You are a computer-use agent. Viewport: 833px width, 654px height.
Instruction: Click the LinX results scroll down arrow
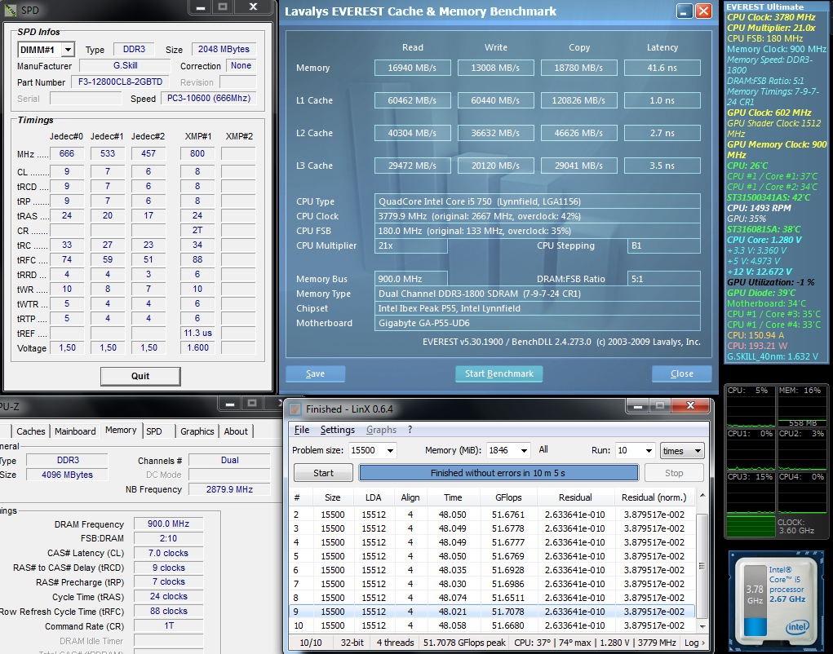[x=702, y=626]
